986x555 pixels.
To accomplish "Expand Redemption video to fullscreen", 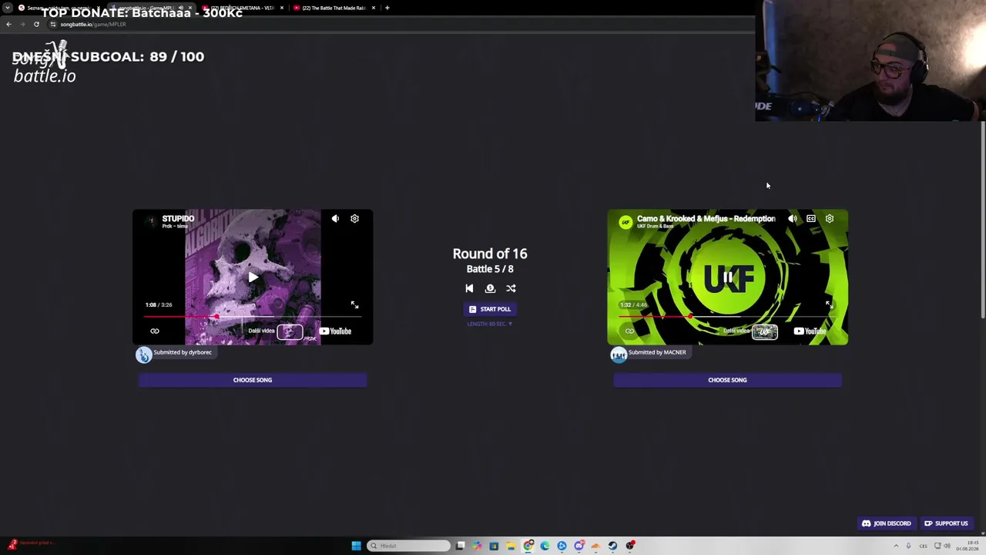I will (x=829, y=305).
